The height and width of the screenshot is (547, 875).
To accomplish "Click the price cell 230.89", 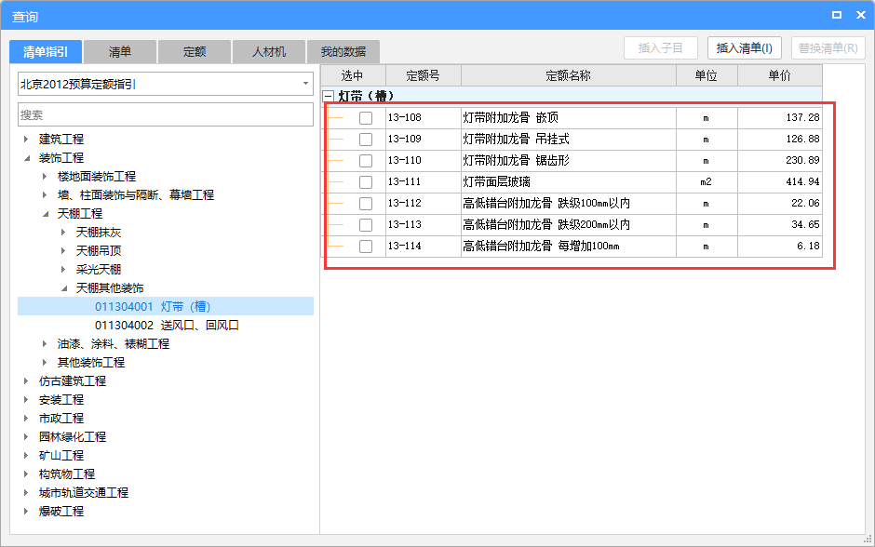I will [x=779, y=161].
